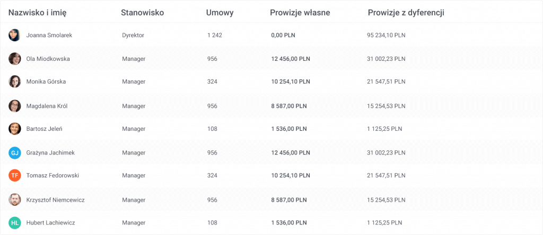Select the orange TF initials avatar

pyautogui.click(x=14, y=176)
